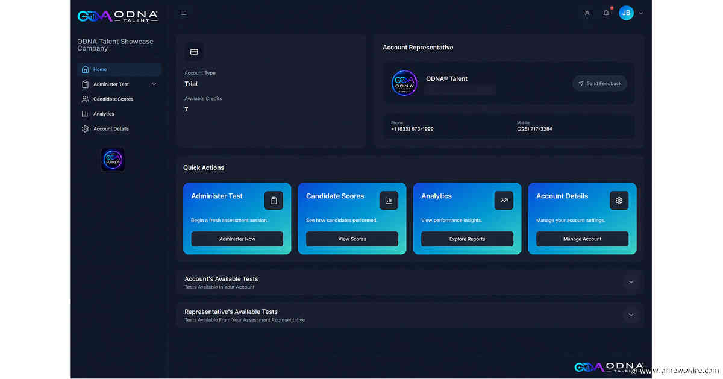Open notifications via the bell icon
This screenshot has width=723, height=379.
click(606, 13)
